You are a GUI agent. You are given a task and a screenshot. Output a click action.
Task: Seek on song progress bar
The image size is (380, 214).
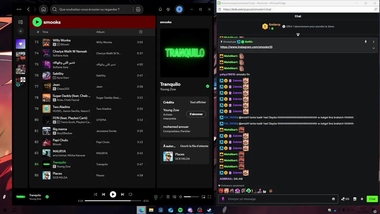tap(113, 201)
